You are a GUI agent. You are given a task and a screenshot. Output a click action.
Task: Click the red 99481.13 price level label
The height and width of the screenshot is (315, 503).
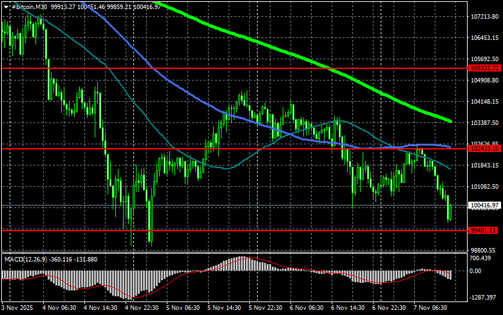pos(483,231)
